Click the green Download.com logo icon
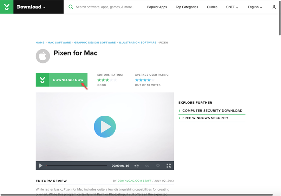Screen dimensions: 281x196 pyautogui.click(x=7, y=7)
